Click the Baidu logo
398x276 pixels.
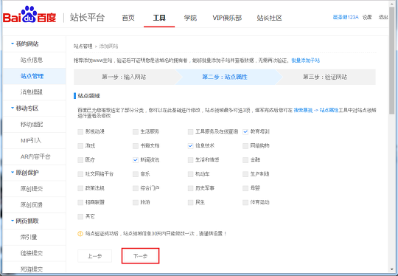pyautogui.click(x=29, y=15)
